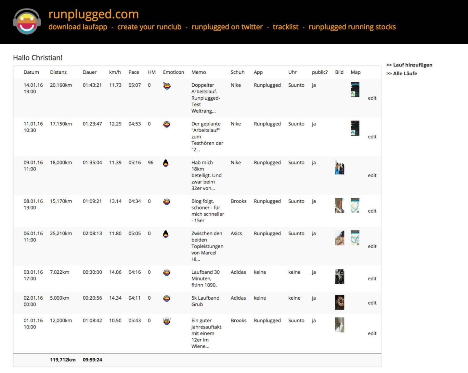This screenshot has height=373, width=468.
Task: Open photo thumbnail of the 09.01.16 run
Action: [x=339, y=167]
